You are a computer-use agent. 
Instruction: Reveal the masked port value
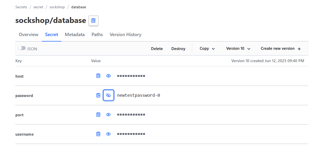tap(109, 115)
